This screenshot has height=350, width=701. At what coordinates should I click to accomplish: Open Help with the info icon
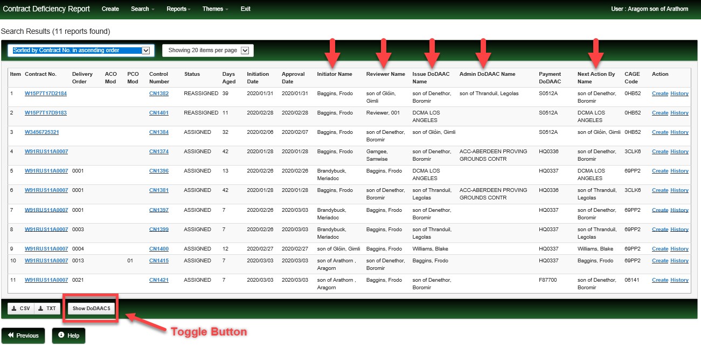(68, 335)
